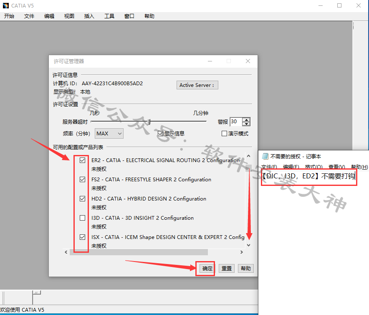
Task: Open the 视图 menu in CATIA
Action: [x=69, y=16]
